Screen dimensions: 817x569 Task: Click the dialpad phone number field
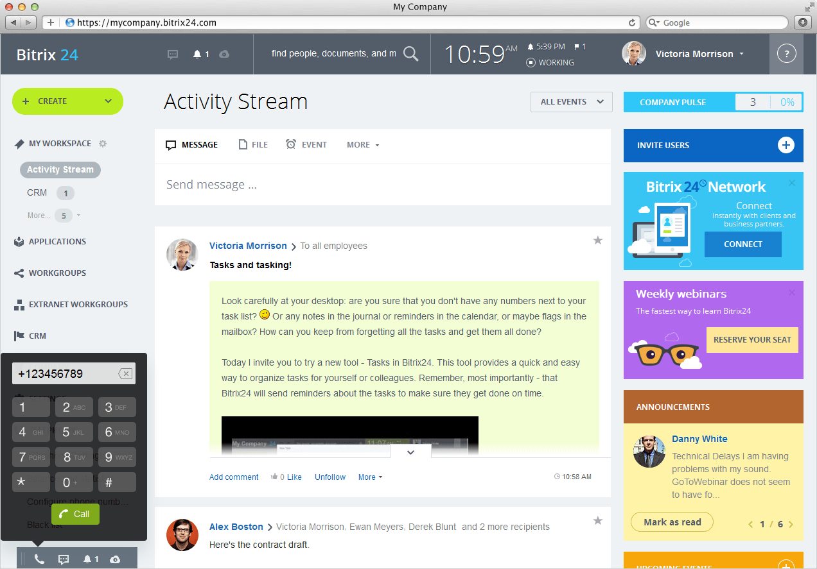[x=74, y=374]
